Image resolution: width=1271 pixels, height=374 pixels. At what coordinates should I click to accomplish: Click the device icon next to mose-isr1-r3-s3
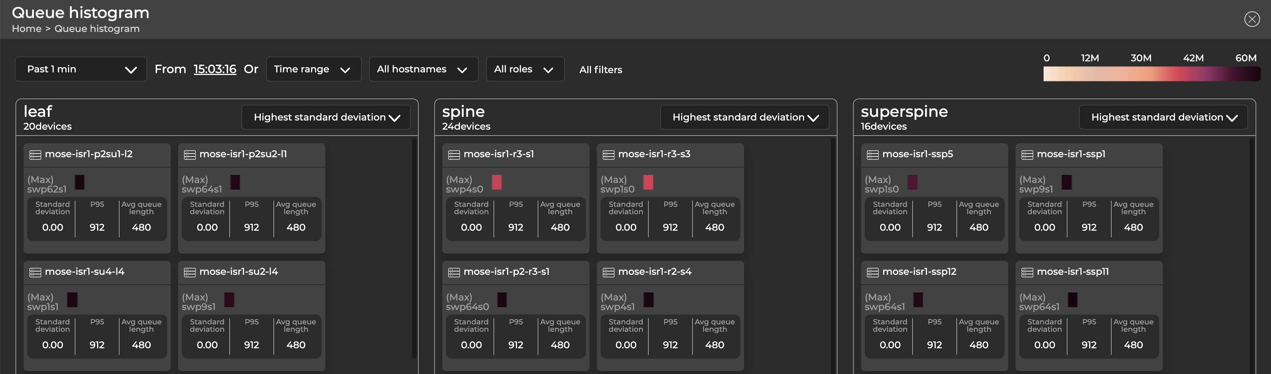[x=608, y=154]
